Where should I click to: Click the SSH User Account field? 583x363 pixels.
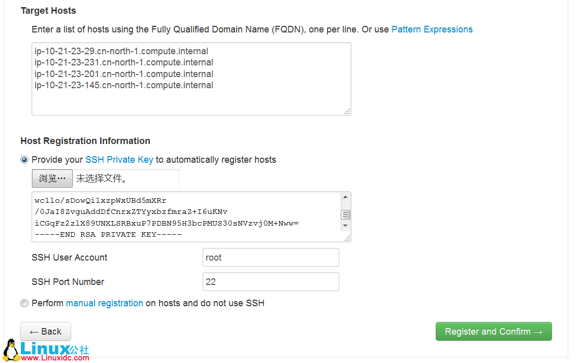tap(271, 258)
